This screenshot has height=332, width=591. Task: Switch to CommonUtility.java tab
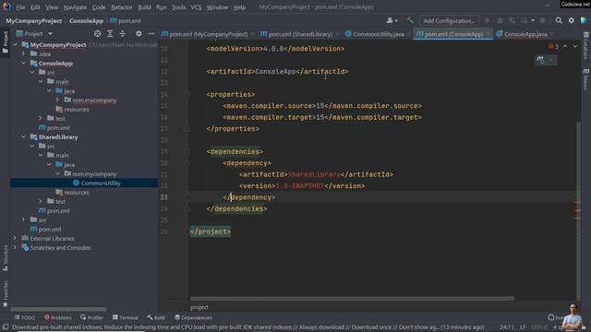point(378,34)
